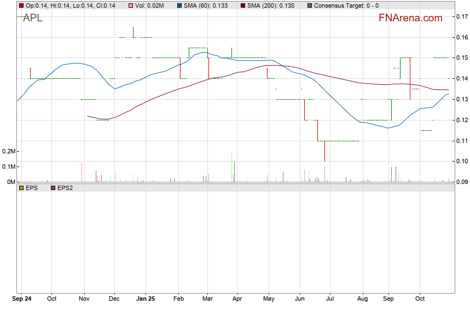470x310 pixels.
Task: Click the red OHLC legend swatch
Action: point(21,5)
